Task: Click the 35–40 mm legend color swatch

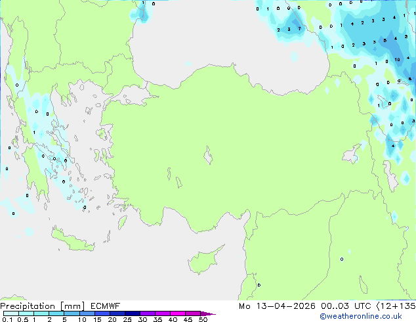Action: pos(162,313)
